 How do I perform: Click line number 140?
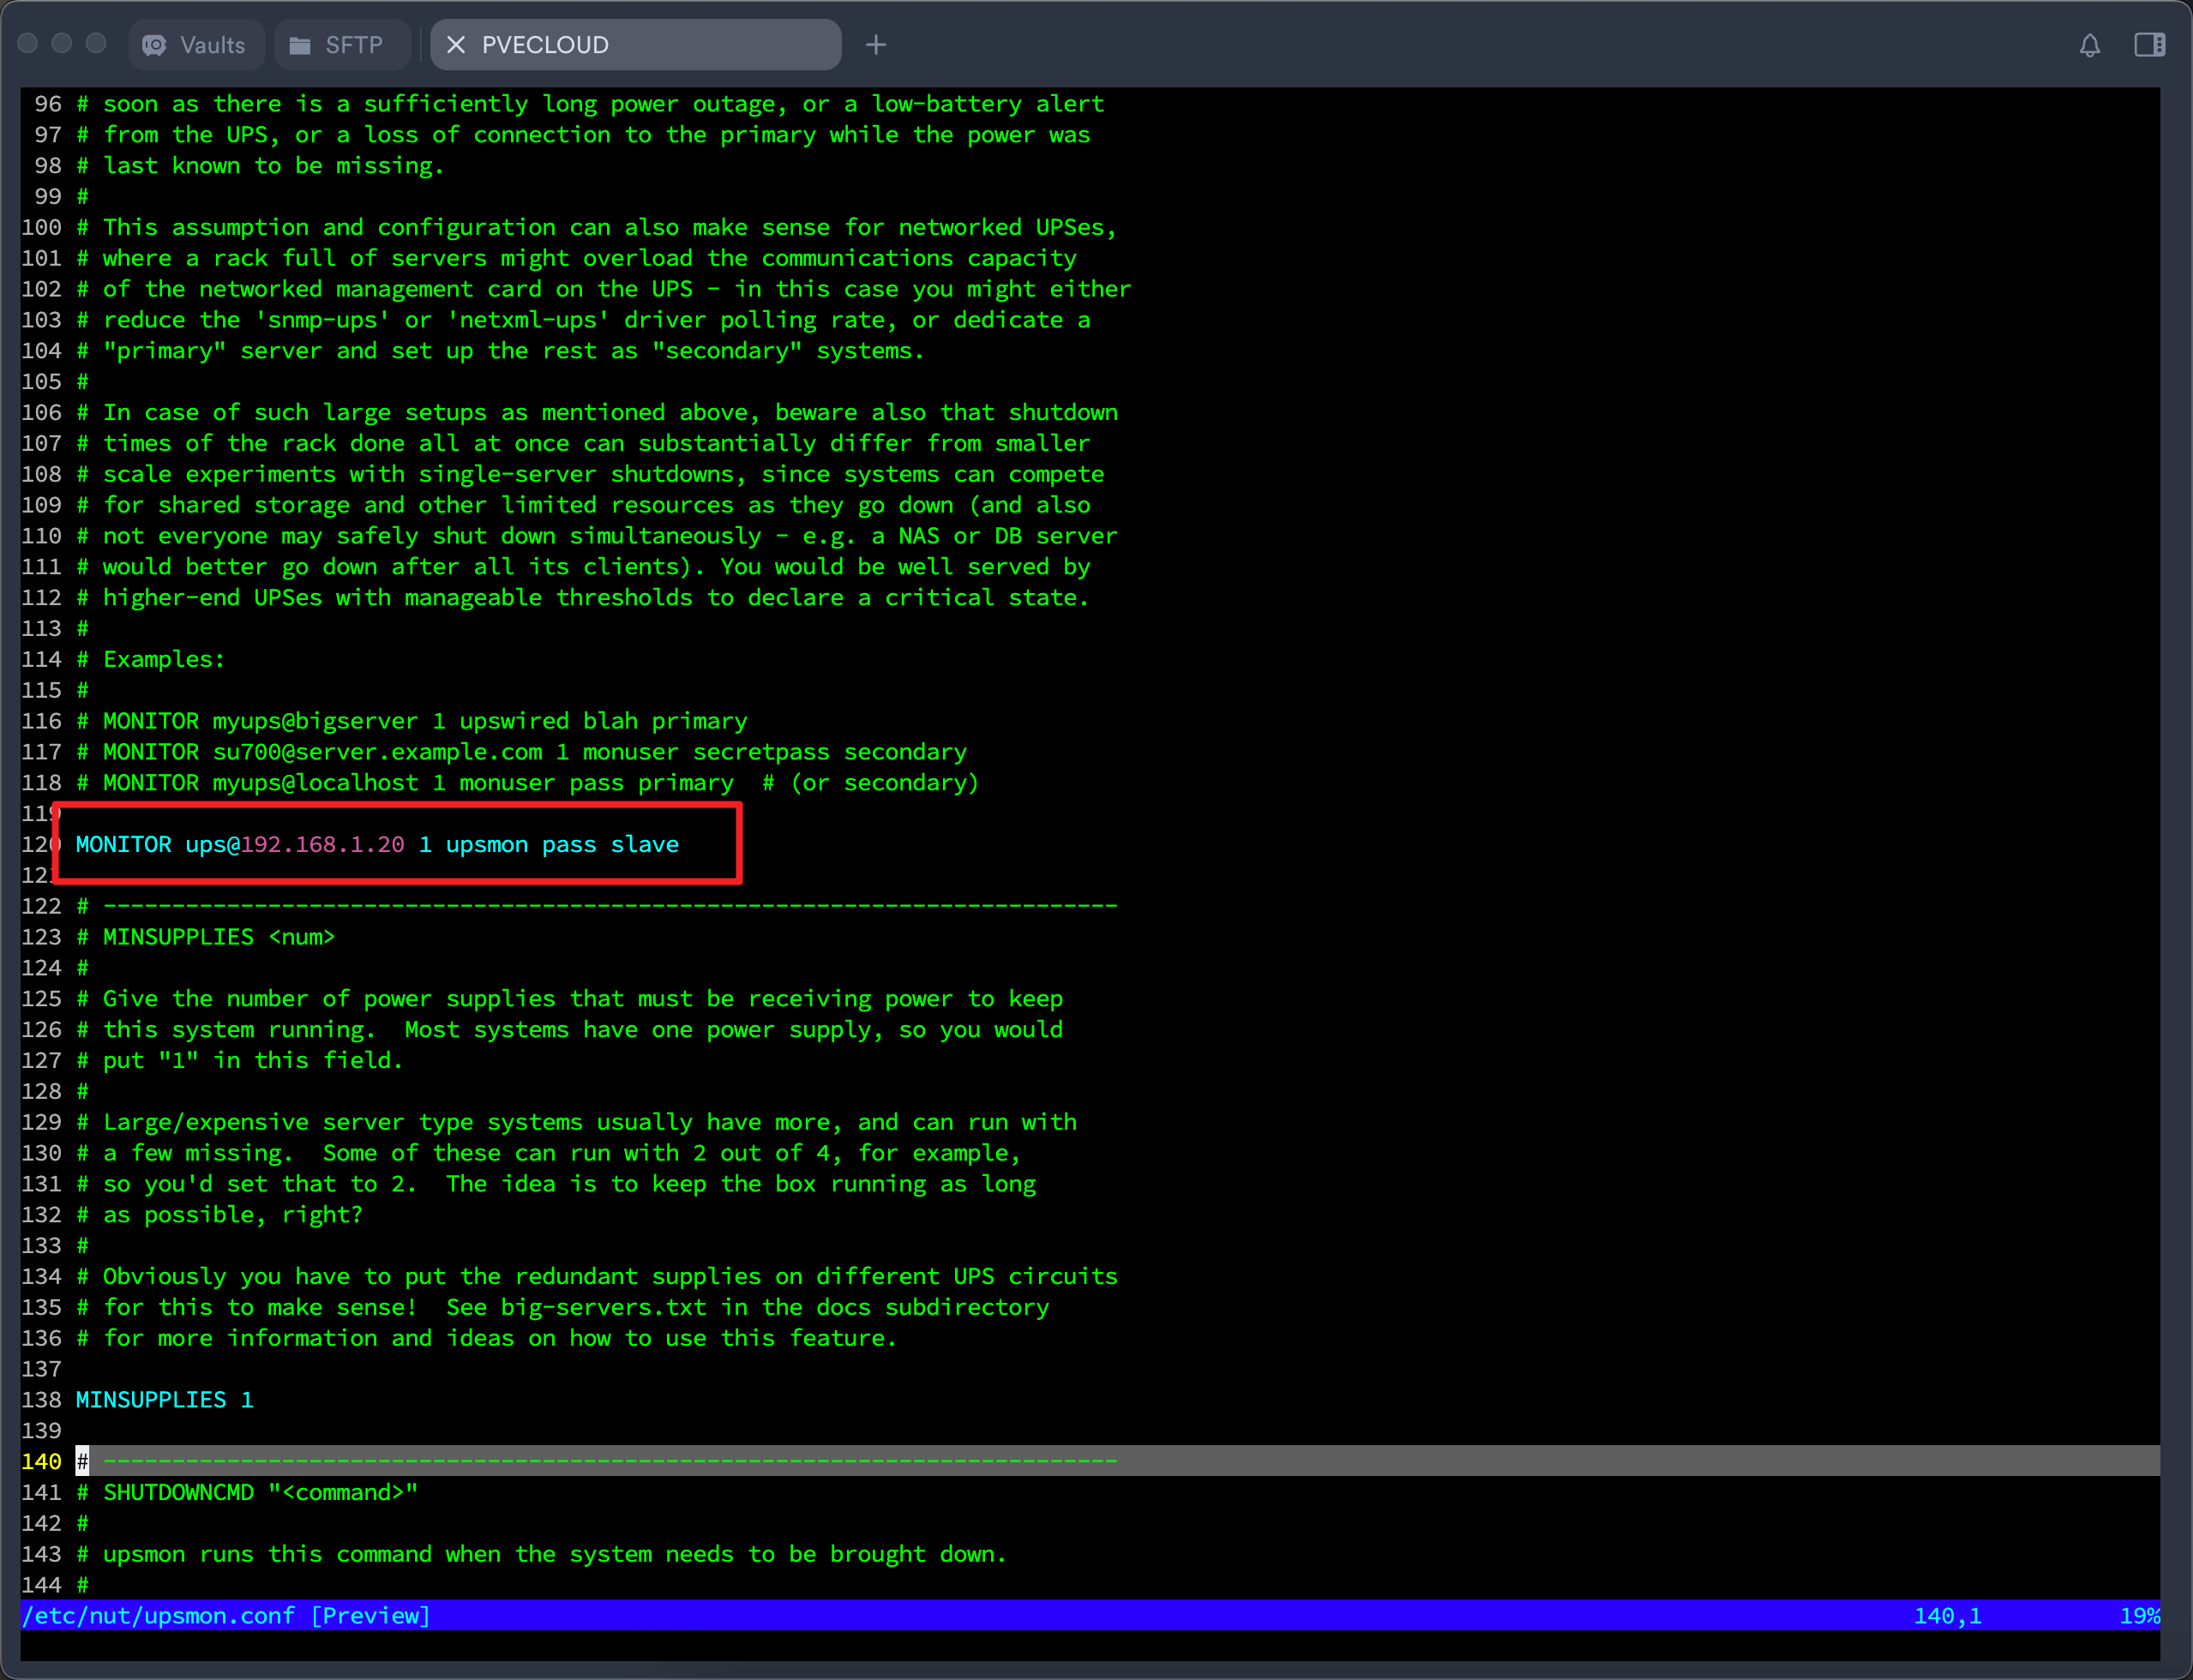[x=41, y=1461]
